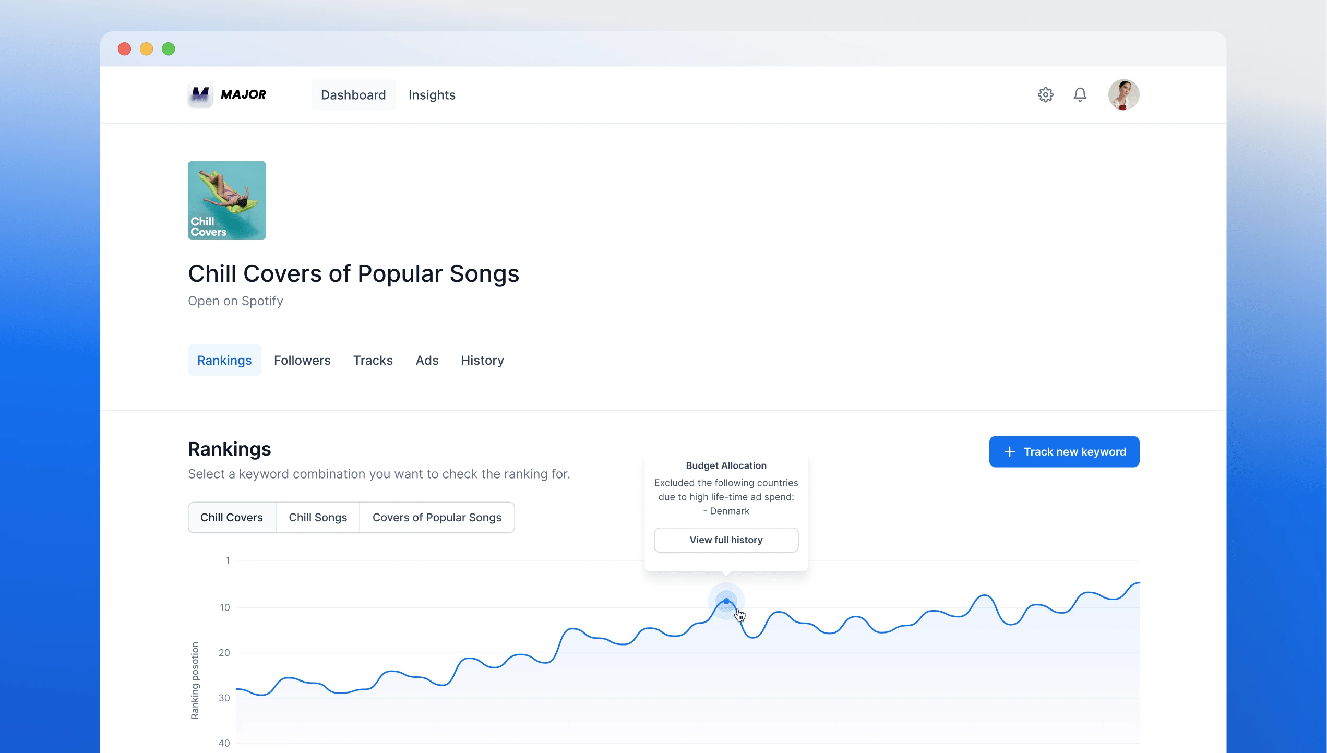Click View full history button
1327x753 pixels.
tap(726, 540)
